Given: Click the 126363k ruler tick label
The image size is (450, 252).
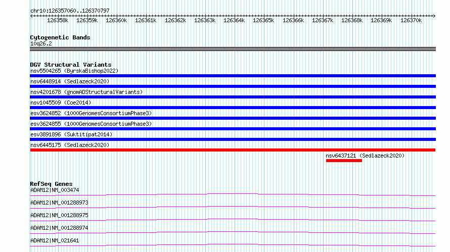Looking at the screenshot, I should tap(205, 20).
